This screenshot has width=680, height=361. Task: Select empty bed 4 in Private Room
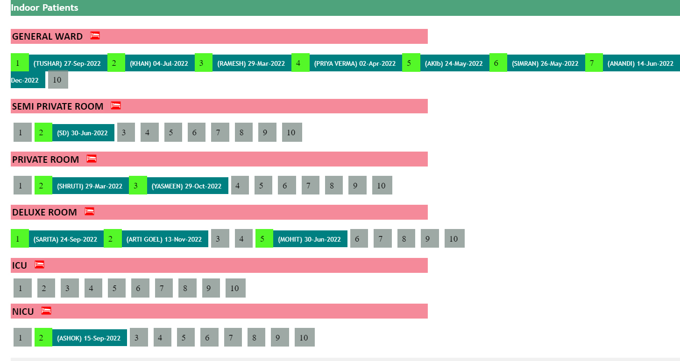point(240,185)
